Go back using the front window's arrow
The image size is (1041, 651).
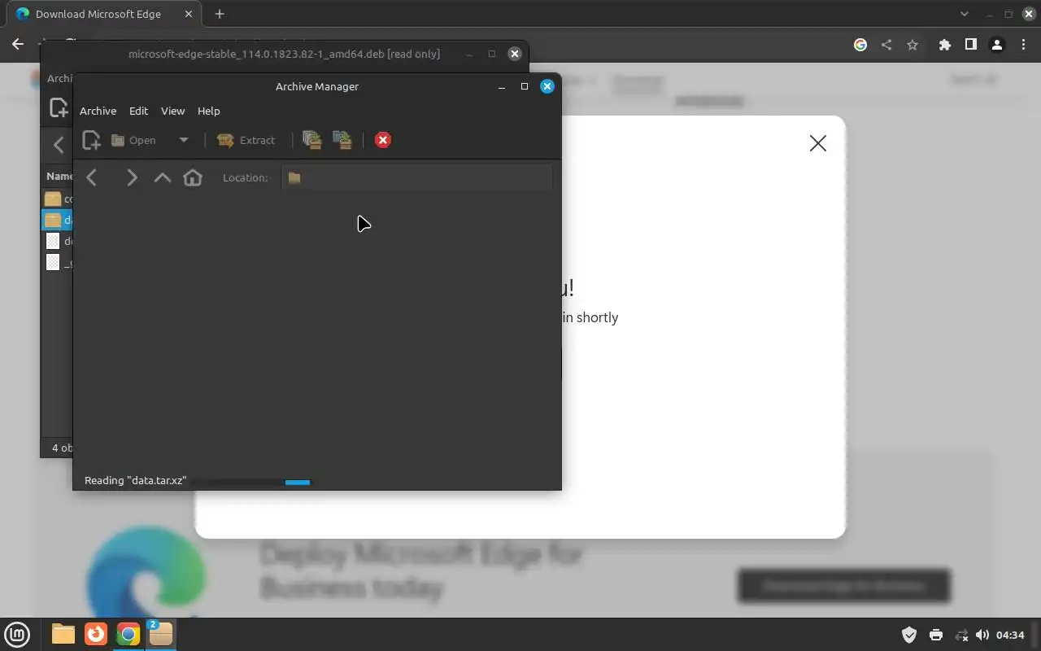[x=92, y=177]
